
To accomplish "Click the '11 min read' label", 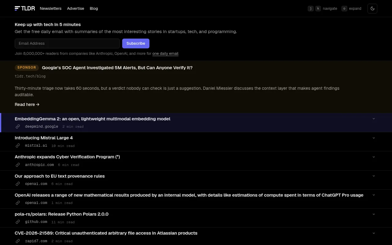I will [x=63, y=222].
